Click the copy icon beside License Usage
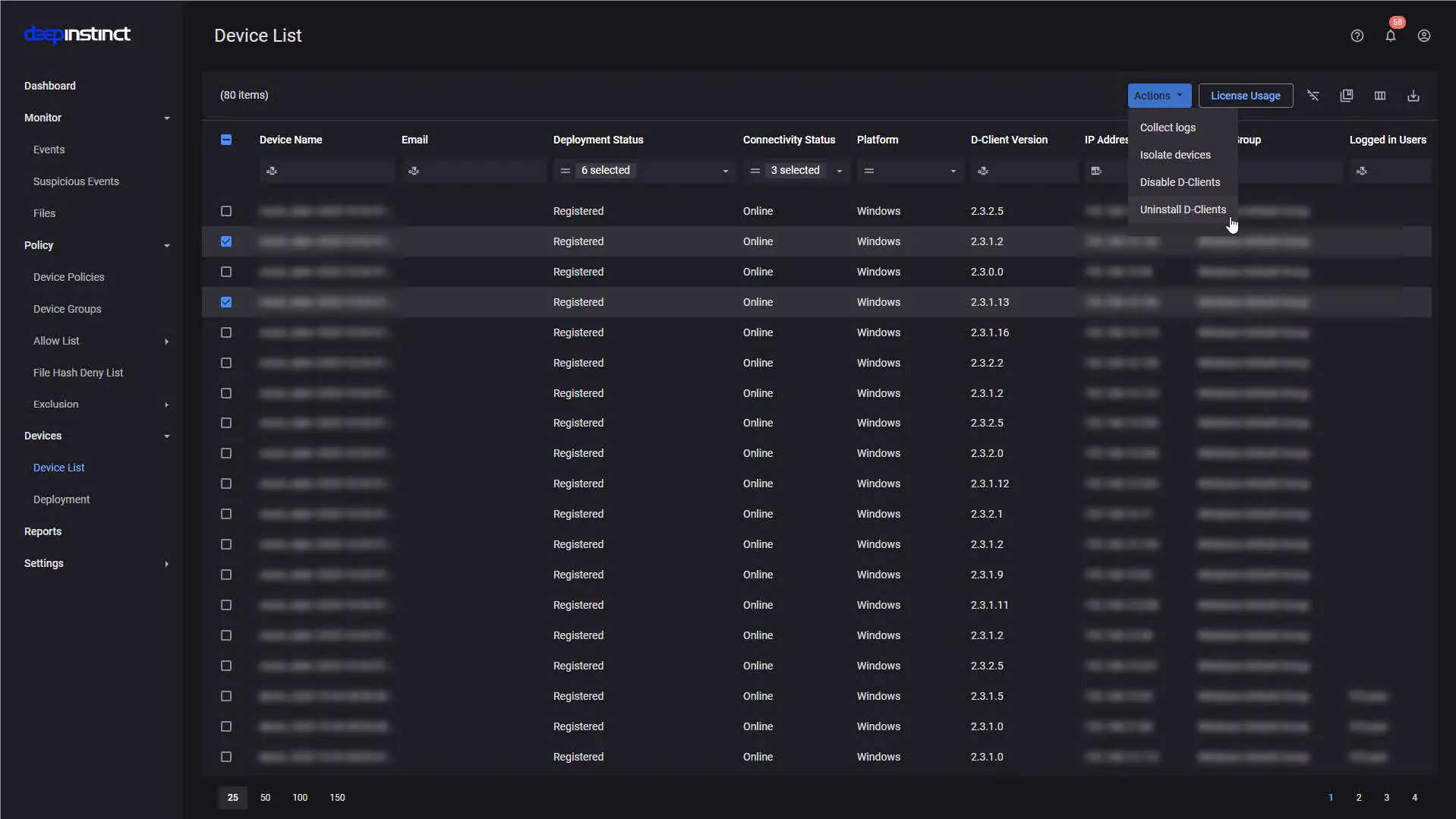Screen dimensions: 1456x819 click(1346, 96)
